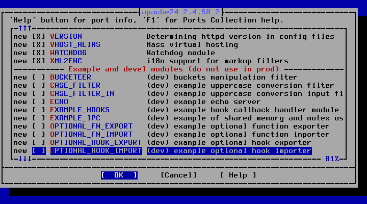Click 'example of shared memory and mutex' text

pyautogui.click(x=252, y=118)
